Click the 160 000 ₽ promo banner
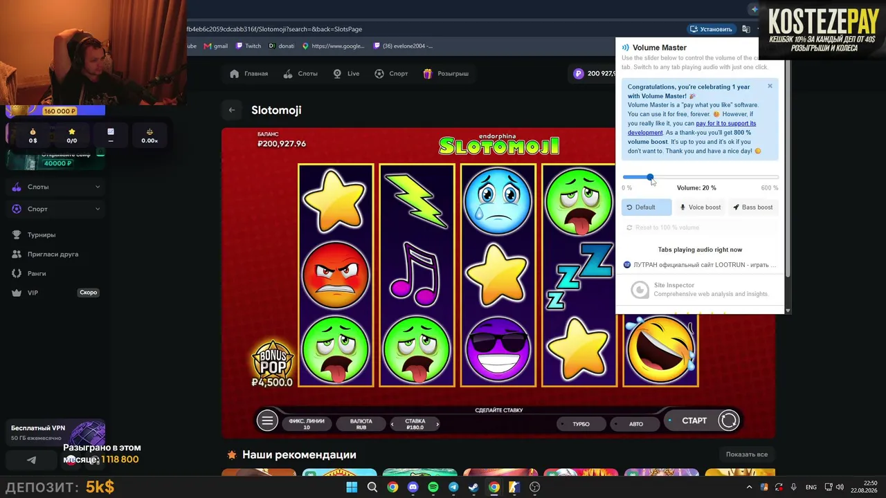Screen dimensions: 886x498 (x=55, y=111)
